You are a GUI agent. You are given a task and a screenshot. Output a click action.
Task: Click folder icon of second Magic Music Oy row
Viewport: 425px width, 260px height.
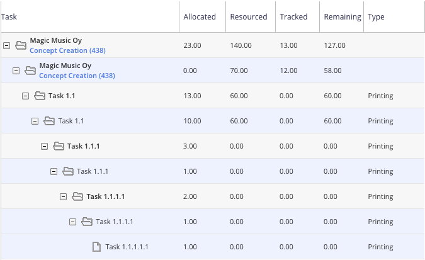click(30, 71)
